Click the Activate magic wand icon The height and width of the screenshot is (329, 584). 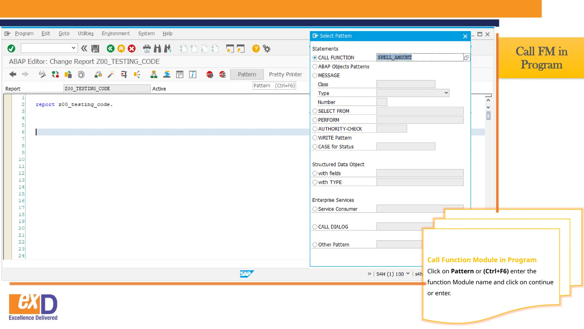coord(111,75)
